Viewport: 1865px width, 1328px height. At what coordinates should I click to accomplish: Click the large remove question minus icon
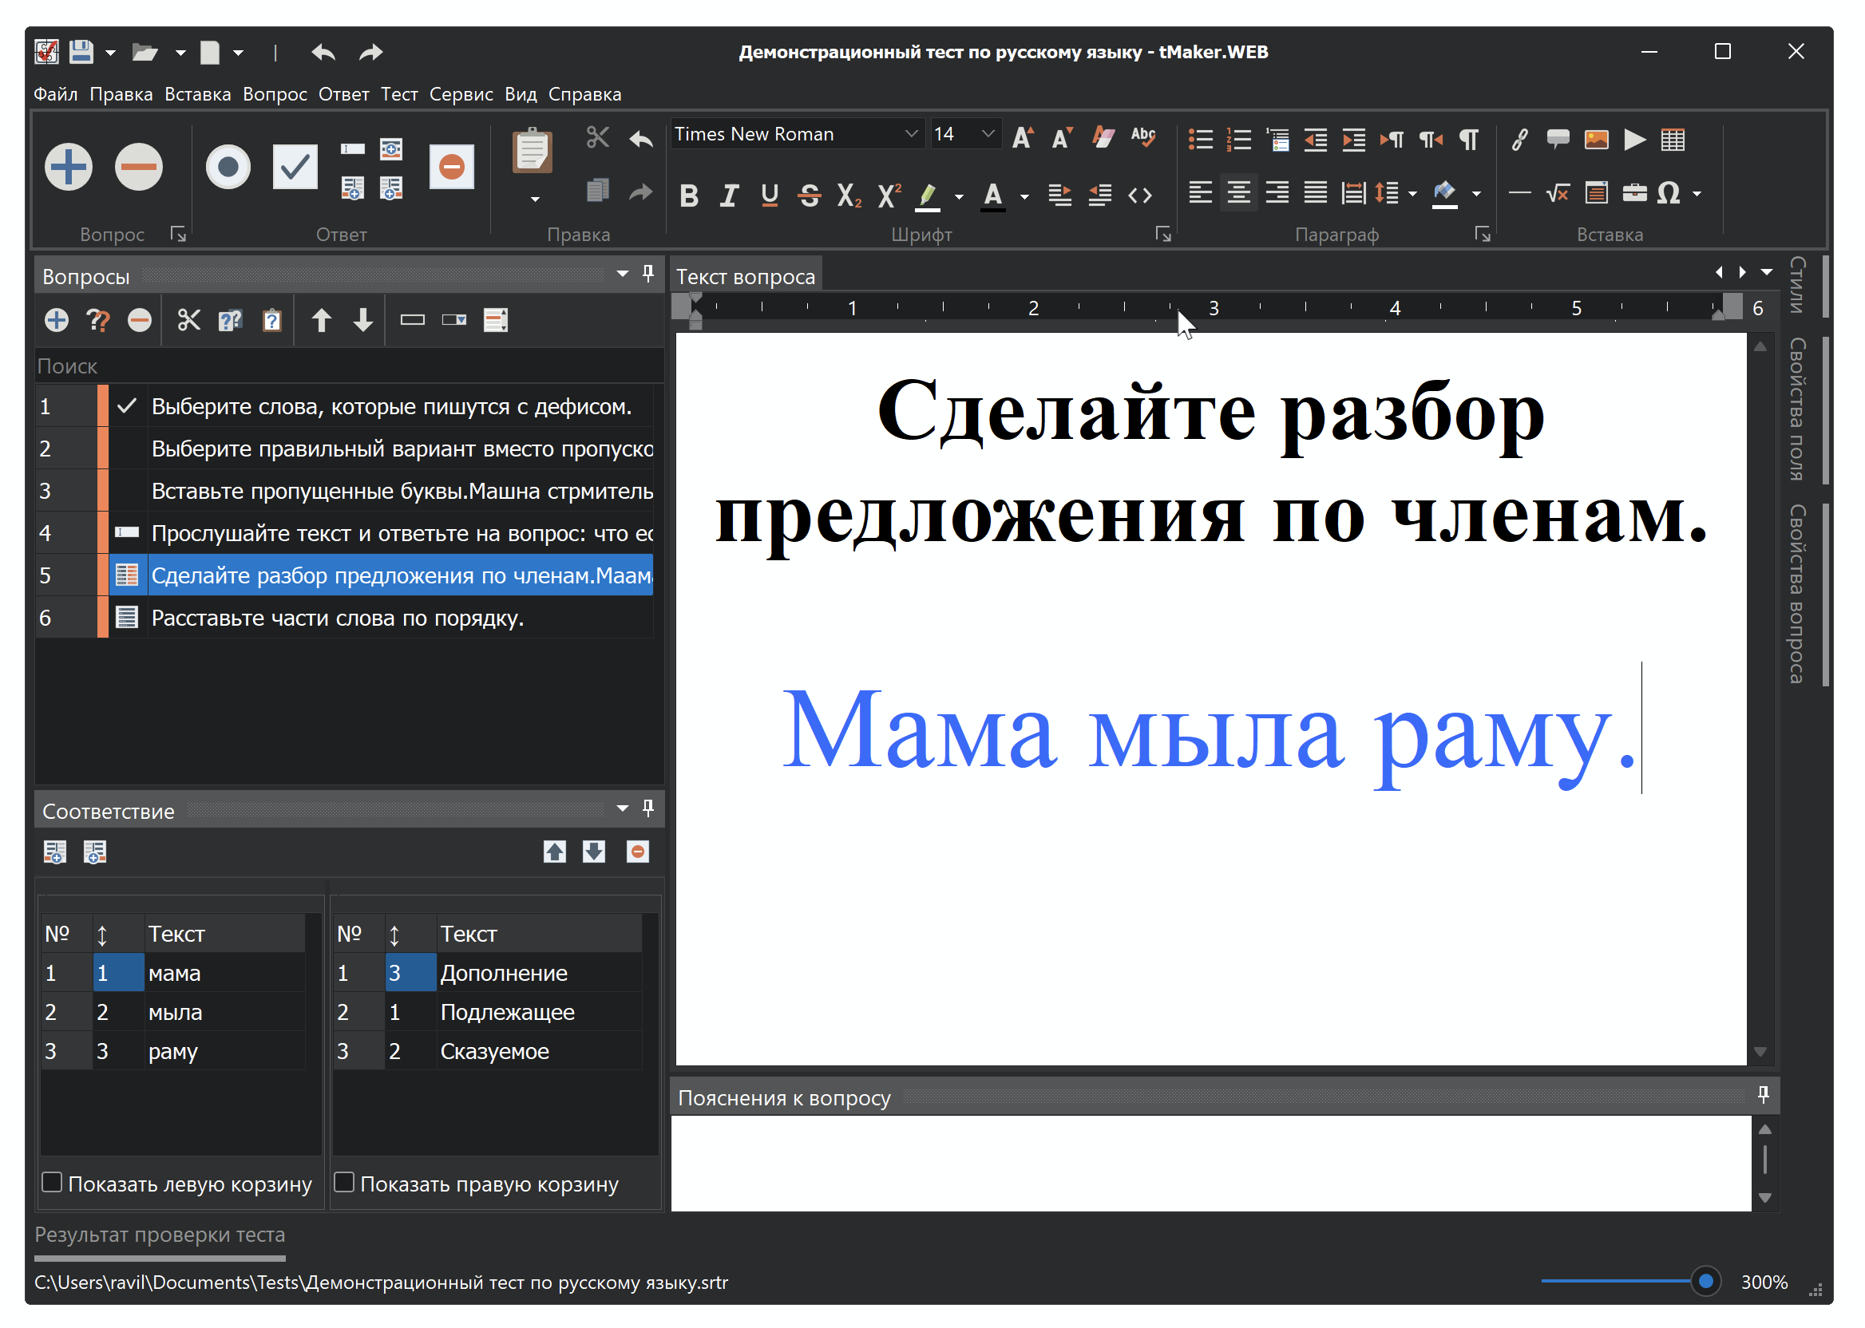pyautogui.click(x=139, y=167)
